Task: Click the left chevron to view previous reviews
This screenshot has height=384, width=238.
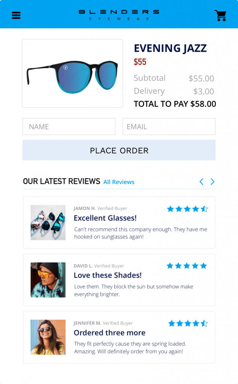Action: point(201,181)
